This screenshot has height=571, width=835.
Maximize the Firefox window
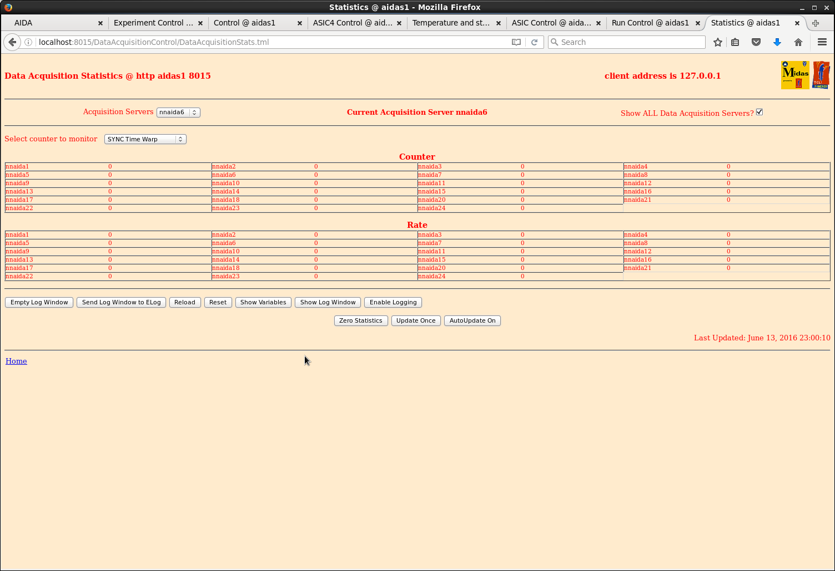tap(814, 8)
